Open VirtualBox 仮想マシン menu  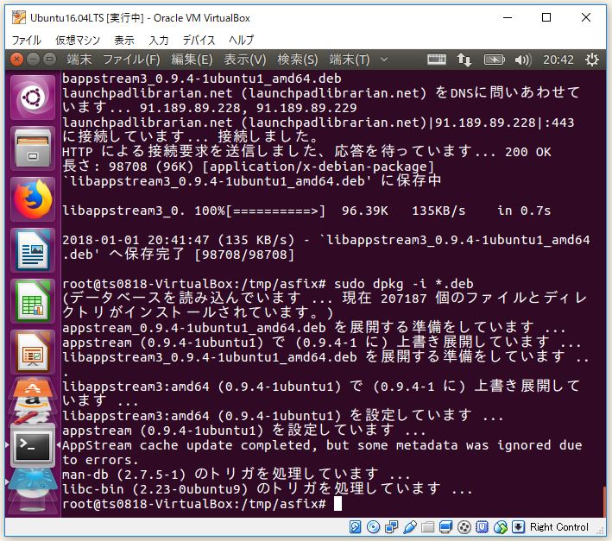coord(78,41)
